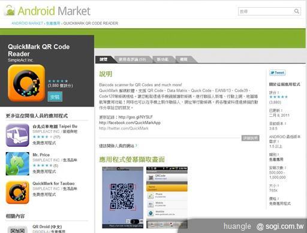307x233 pixels.
Task: Click the '765K' size value
Action: 273,190
